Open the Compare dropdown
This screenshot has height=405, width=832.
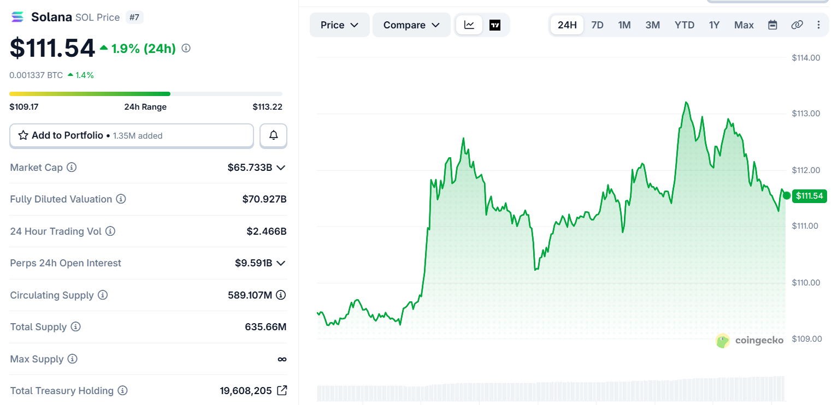[x=411, y=25]
